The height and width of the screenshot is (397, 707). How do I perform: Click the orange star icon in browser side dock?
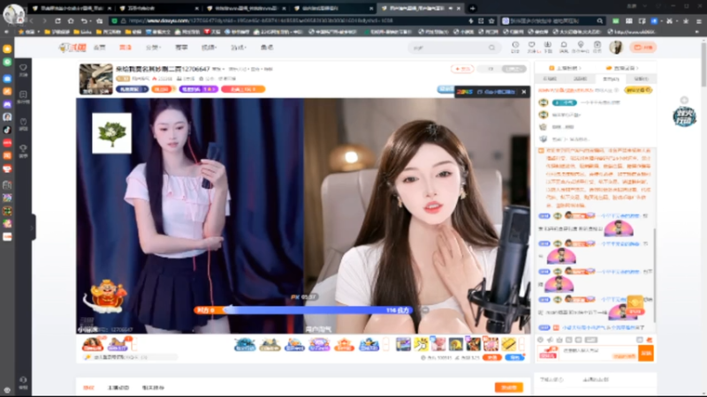[7, 49]
